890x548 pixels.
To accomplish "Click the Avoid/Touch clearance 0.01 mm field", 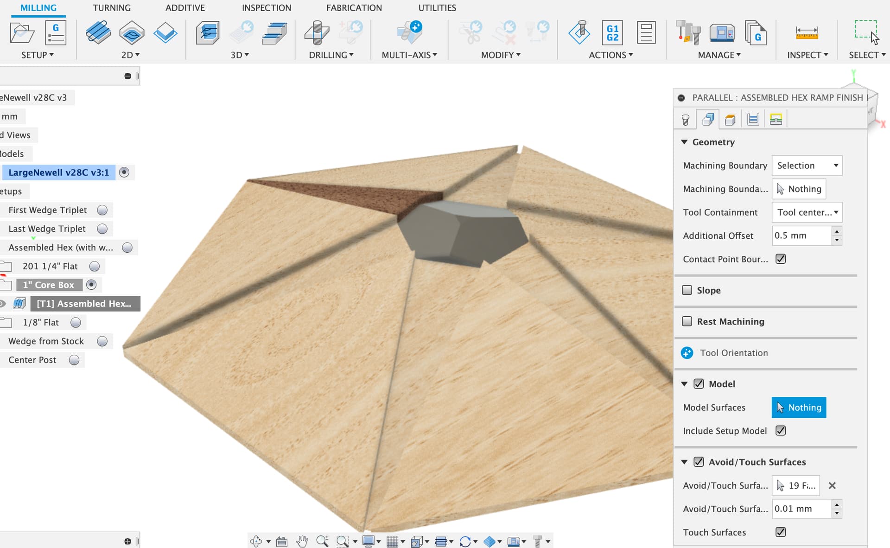I will (x=801, y=509).
